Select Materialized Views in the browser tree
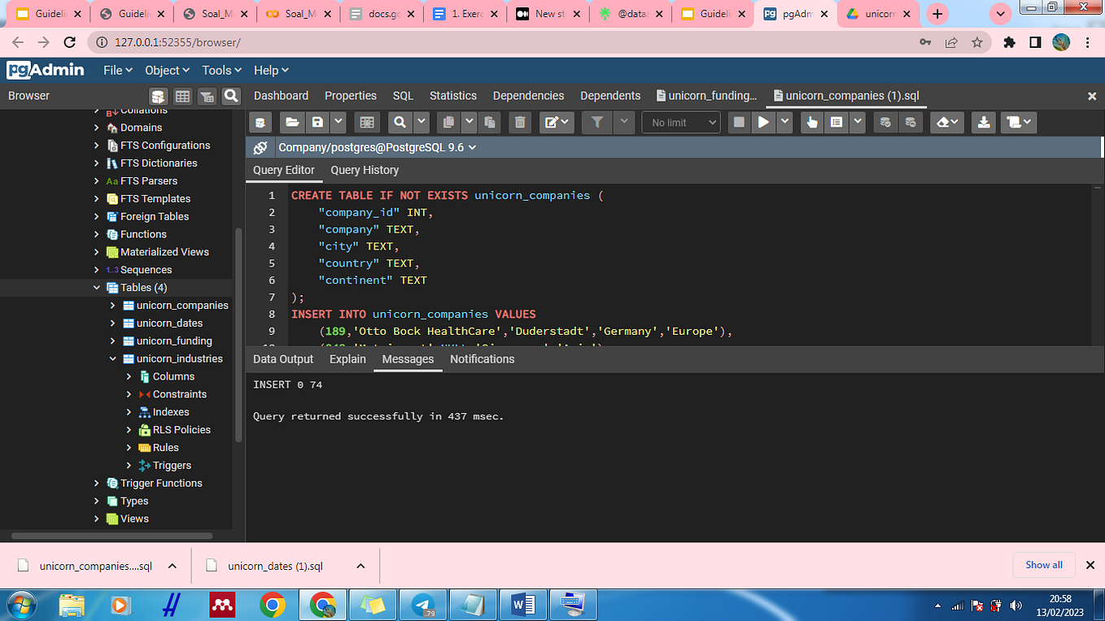This screenshot has width=1105, height=621. (x=164, y=252)
